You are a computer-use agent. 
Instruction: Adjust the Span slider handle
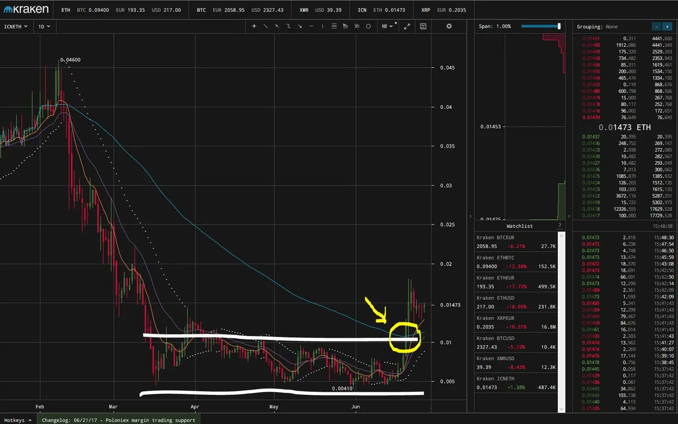pos(559,26)
